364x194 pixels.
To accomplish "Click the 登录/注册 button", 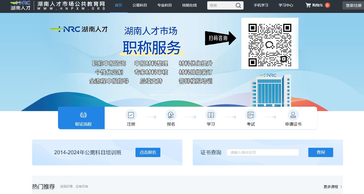I will 353,5.
